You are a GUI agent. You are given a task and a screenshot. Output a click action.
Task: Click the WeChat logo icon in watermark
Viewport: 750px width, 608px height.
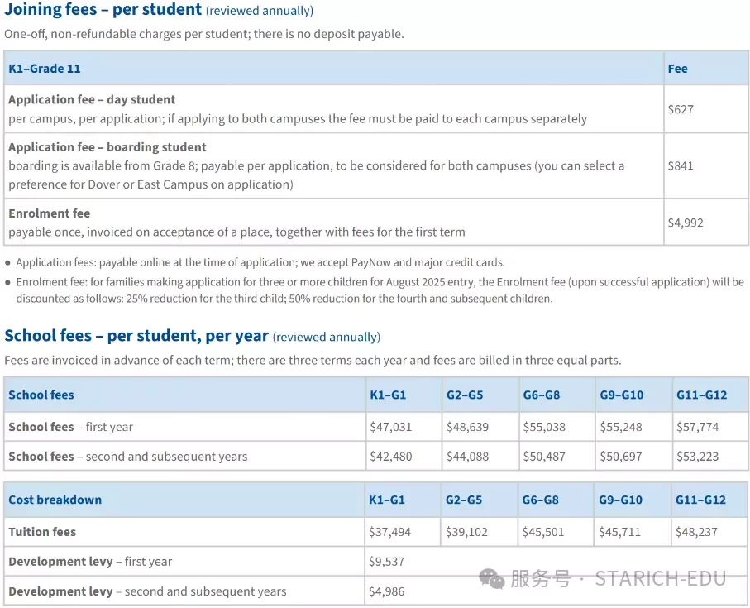click(x=492, y=579)
